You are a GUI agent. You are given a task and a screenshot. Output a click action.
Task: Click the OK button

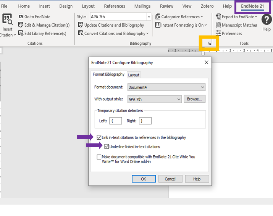(144, 179)
